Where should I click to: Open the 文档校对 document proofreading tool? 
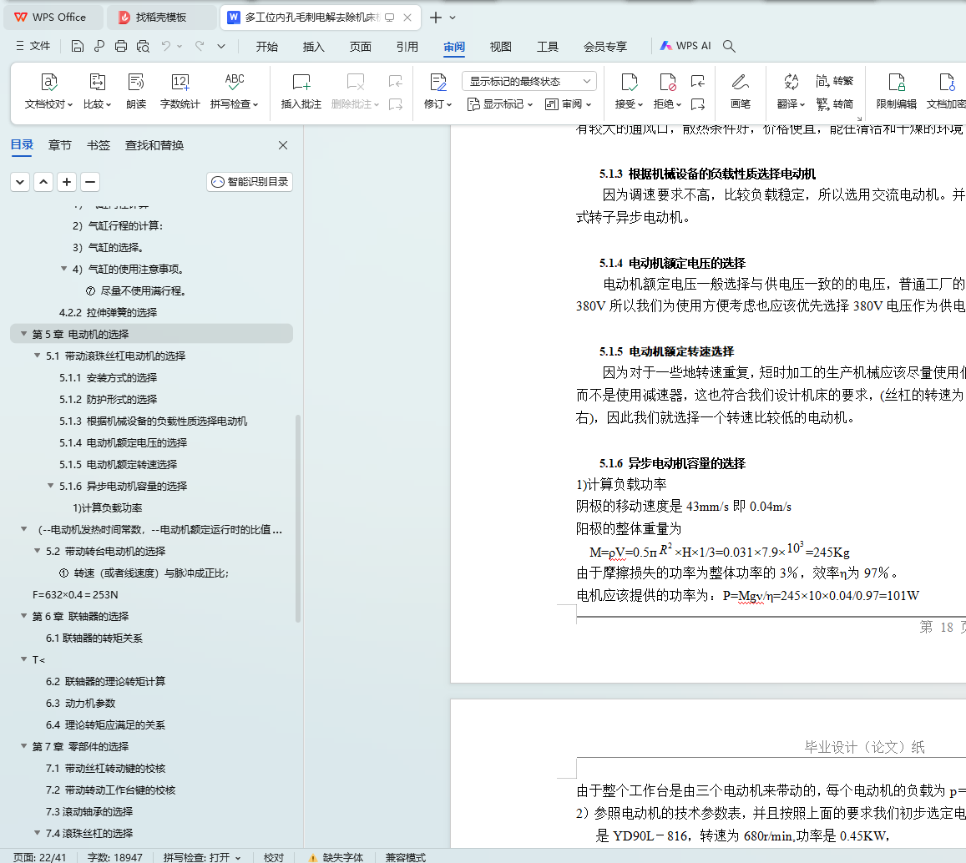point(48,90)
